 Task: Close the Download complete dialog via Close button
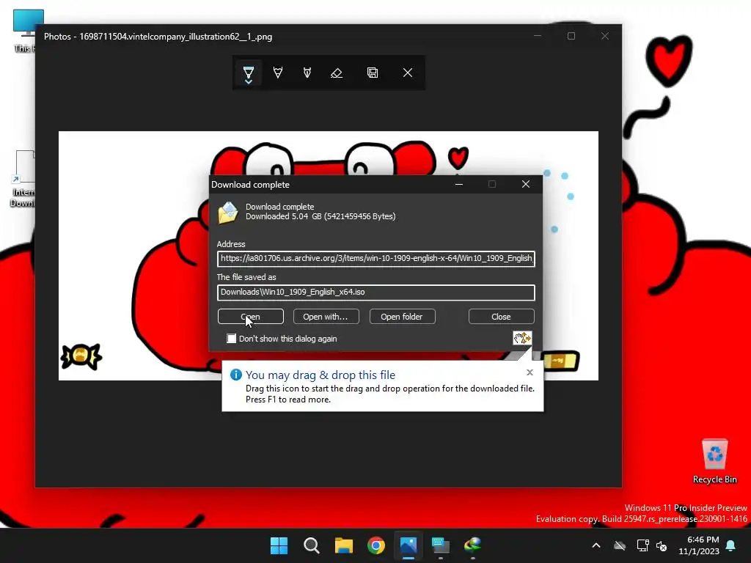pos(501,317)
